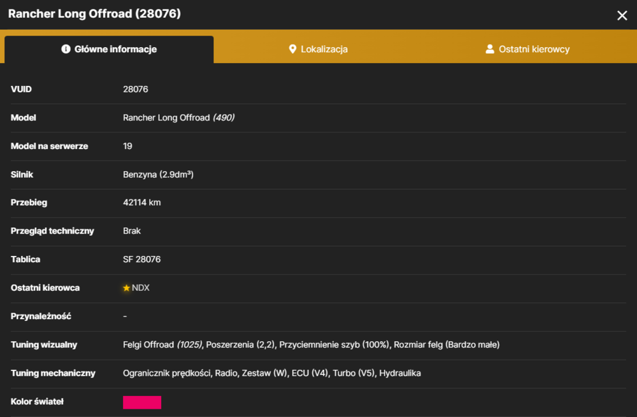
Task: Open the NDX driver link
Action: tap(141, 288)
